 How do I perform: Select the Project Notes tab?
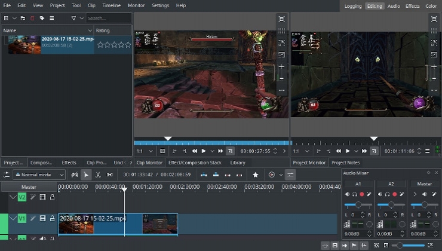pyautogui.click(x=345, y=163)
